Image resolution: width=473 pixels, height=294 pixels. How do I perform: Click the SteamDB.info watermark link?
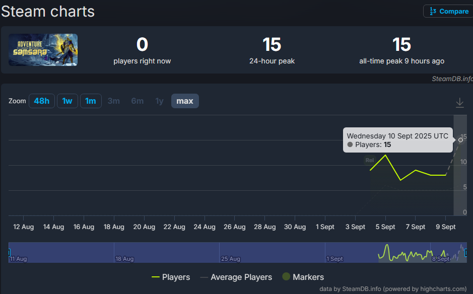(452, 79)
